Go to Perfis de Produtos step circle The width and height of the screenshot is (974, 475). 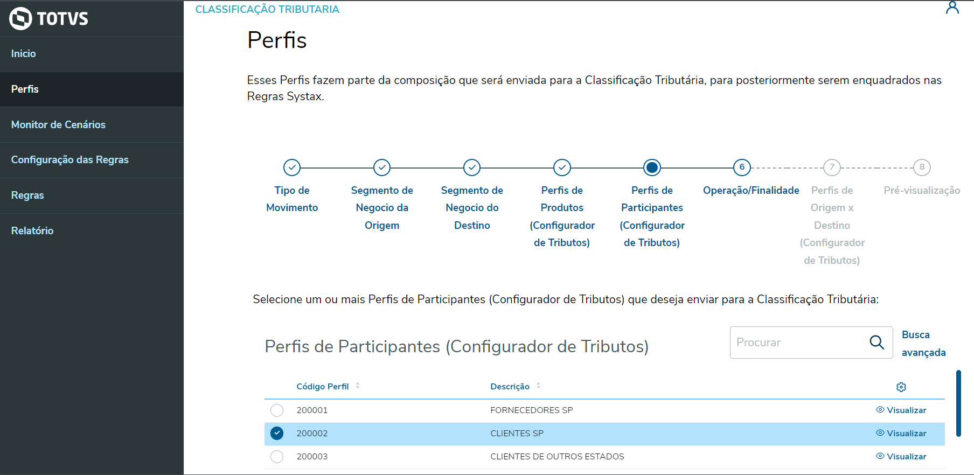click(562, 167)
